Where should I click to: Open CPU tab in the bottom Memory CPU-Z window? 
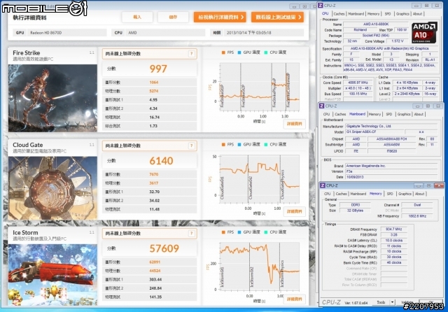click(328, 194)
